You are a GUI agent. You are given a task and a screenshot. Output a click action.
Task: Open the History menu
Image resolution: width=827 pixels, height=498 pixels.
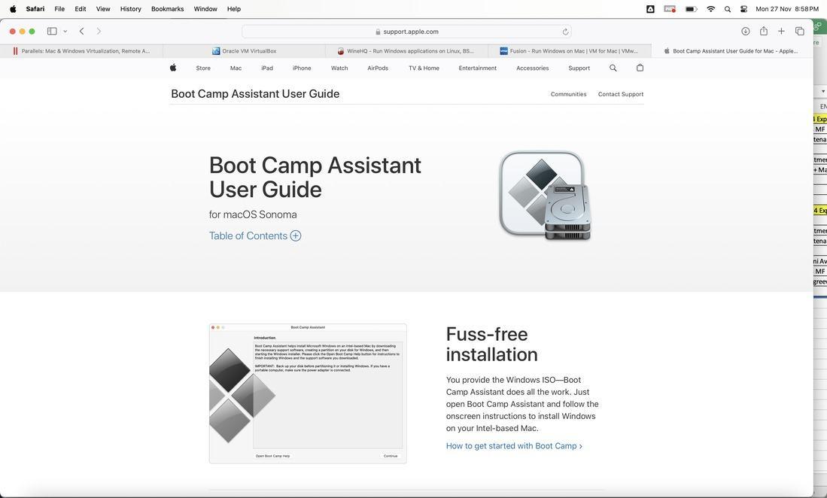pyautogui.click(x=130, y=9)
